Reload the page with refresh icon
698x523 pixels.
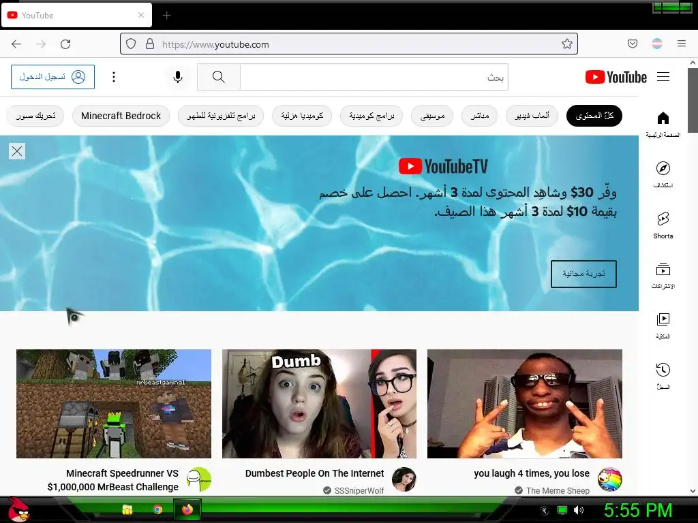coord(65,44)
